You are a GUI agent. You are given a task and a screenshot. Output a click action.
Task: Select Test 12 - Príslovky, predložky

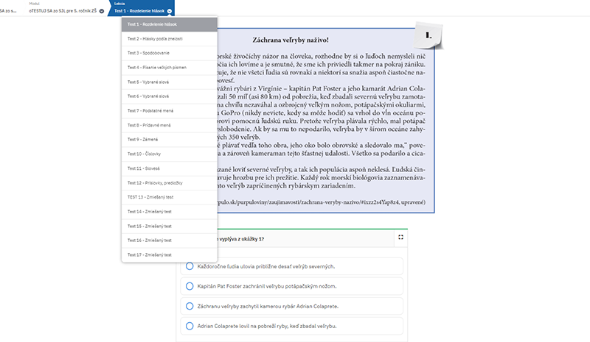(x=170, y=183)
